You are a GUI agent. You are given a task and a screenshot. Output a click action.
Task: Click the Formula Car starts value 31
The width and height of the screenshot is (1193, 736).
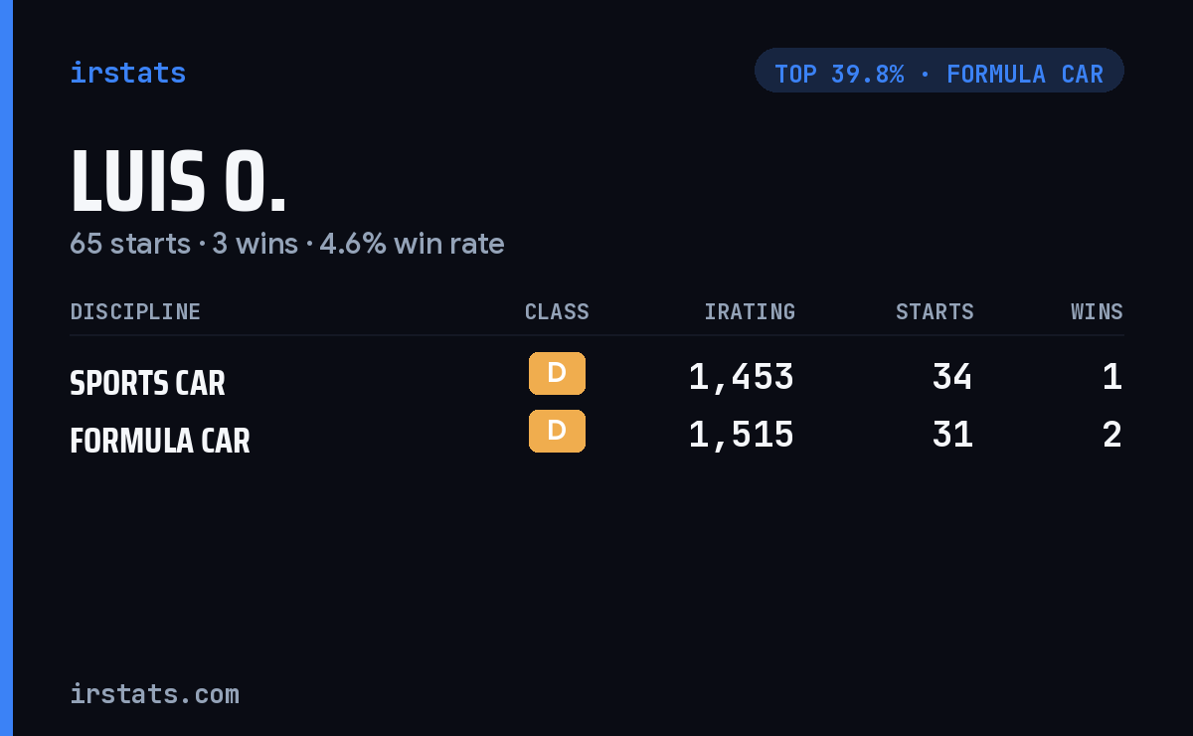952,435
